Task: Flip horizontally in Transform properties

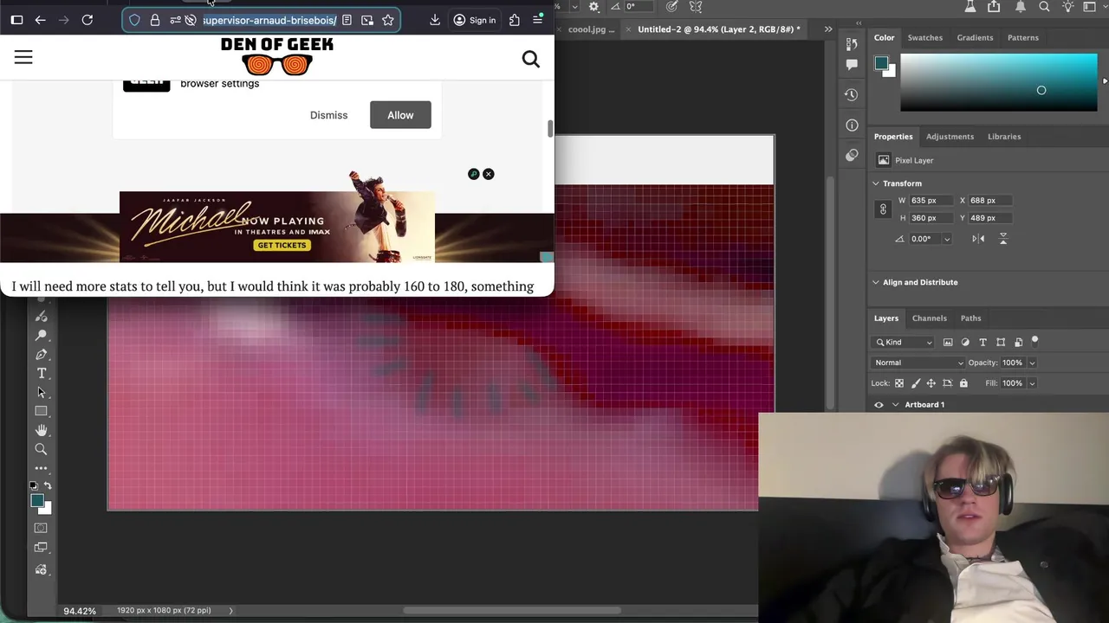Action: coord(978,239)
